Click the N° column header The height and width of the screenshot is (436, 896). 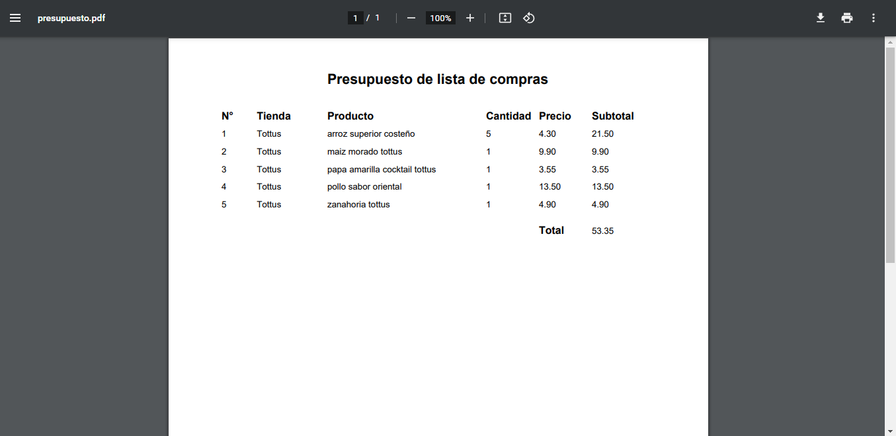tap(227, 116)
